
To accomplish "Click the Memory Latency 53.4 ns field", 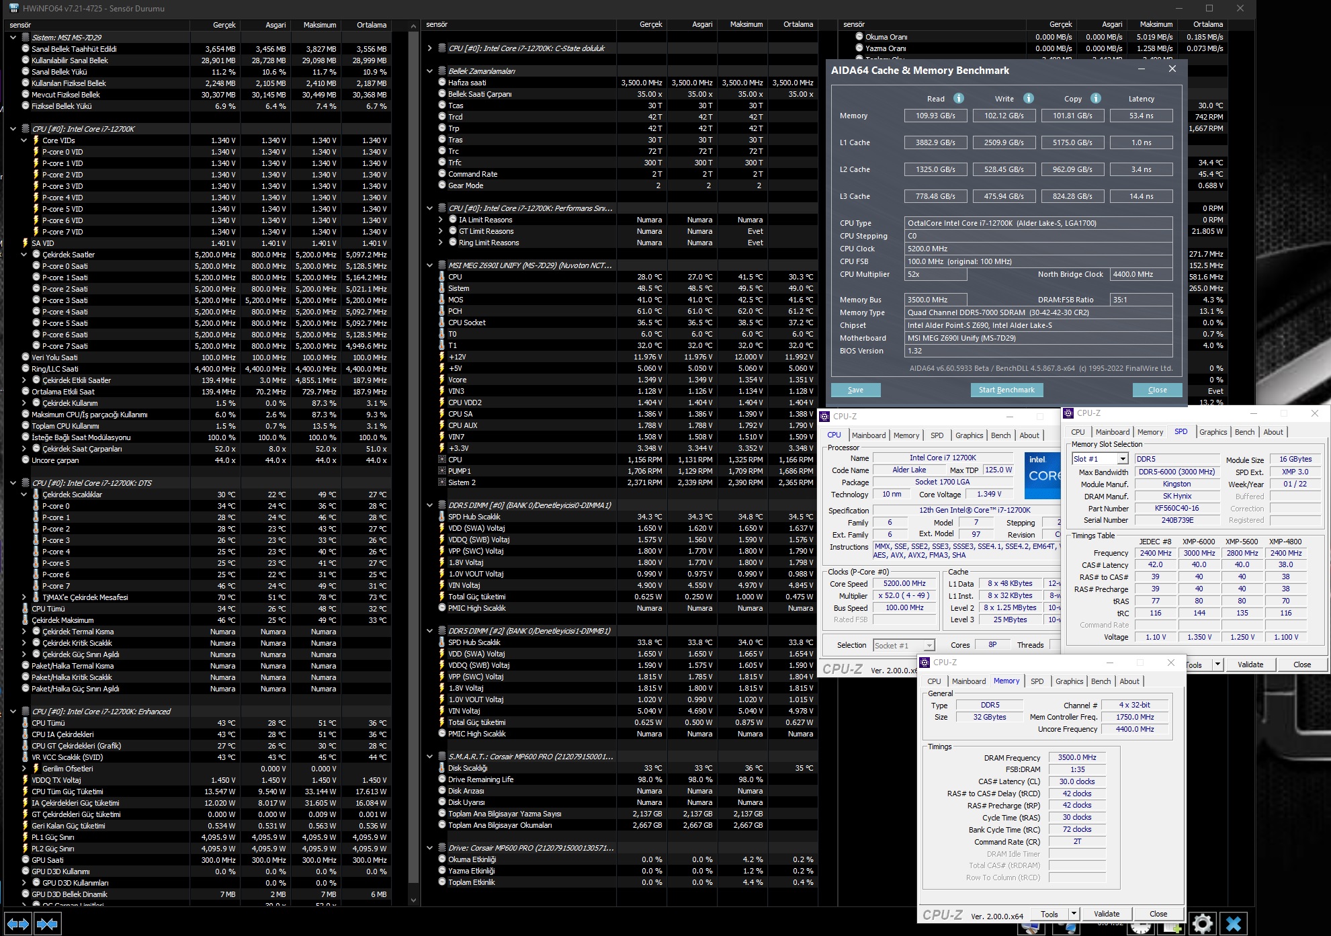I will (1141, 116).
